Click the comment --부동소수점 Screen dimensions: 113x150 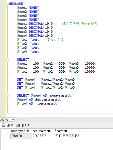coord(53,39)
